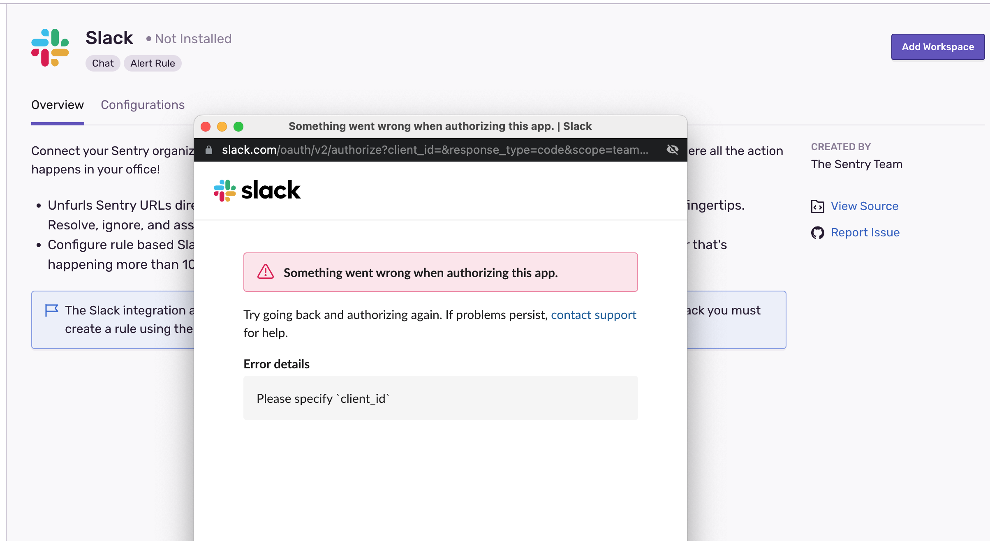Select the Overview tab

point(57,105)
